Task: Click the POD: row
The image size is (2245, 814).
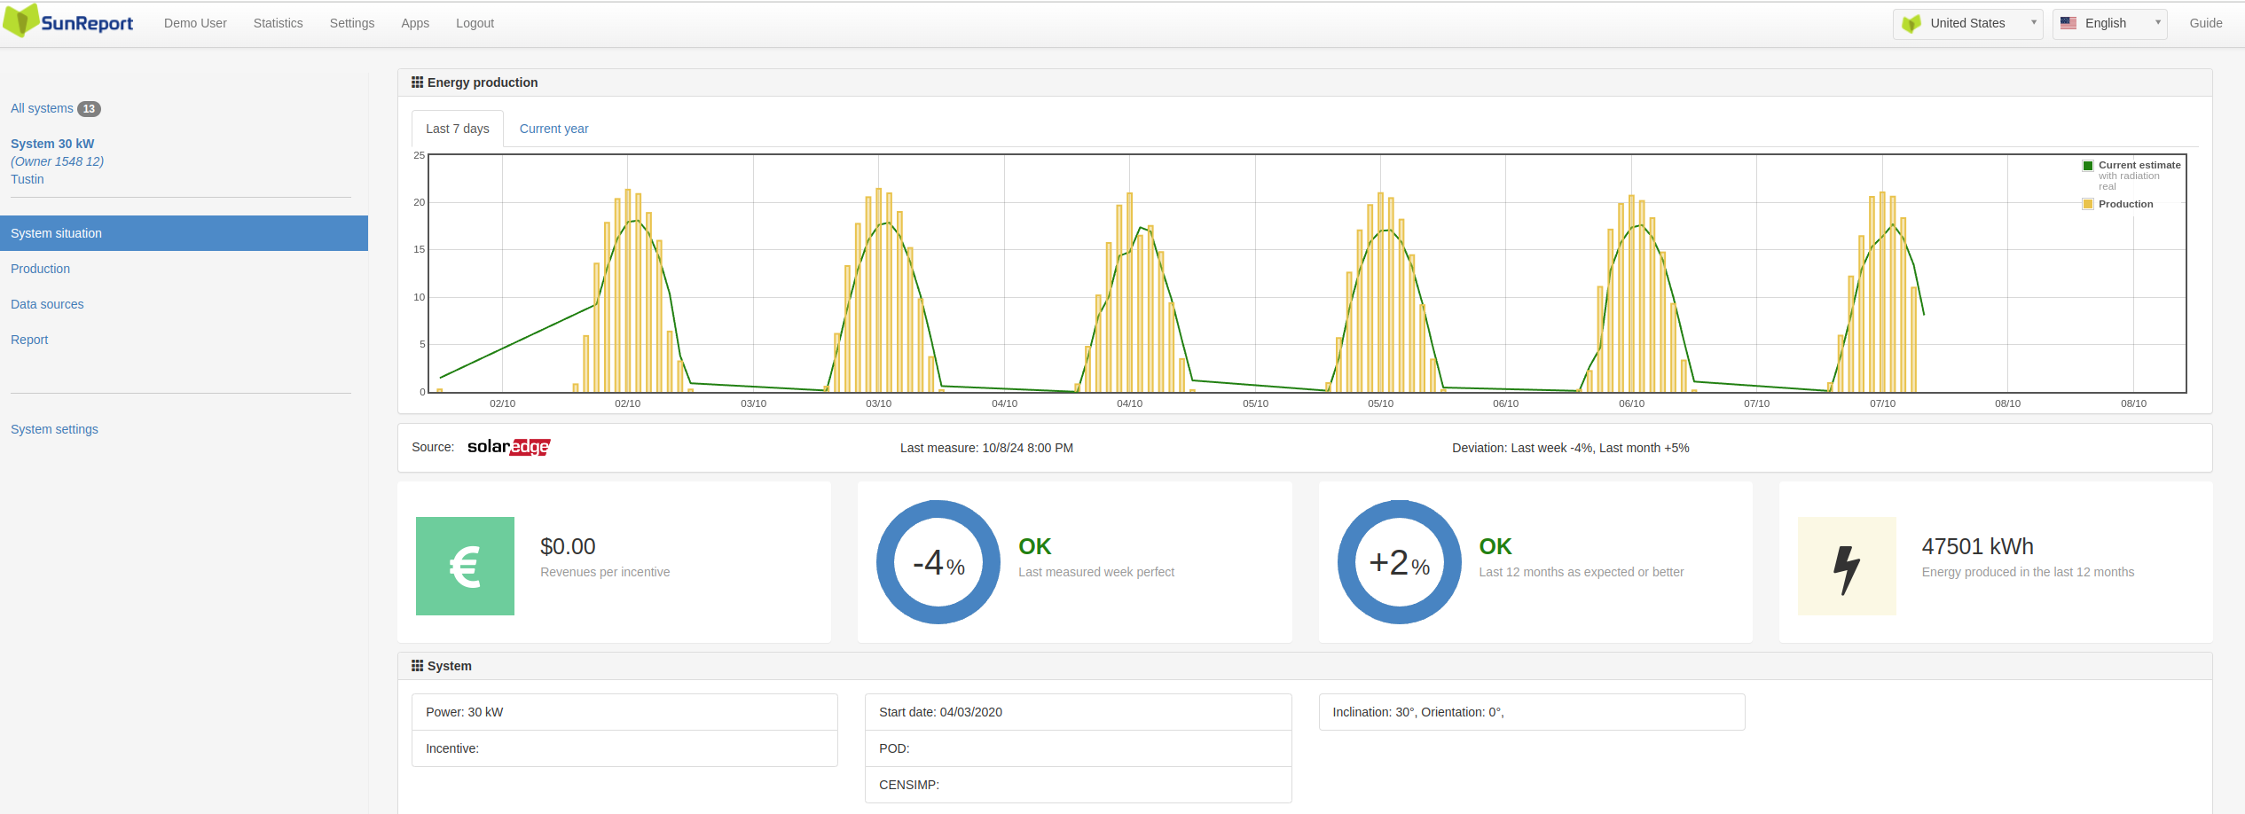Action: tap(1078, 748)
